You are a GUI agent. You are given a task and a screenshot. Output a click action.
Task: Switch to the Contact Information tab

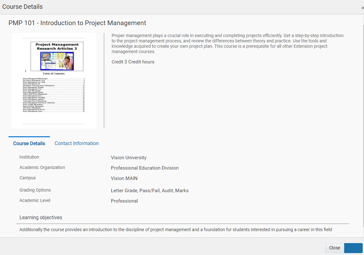[x=77, y=144]
